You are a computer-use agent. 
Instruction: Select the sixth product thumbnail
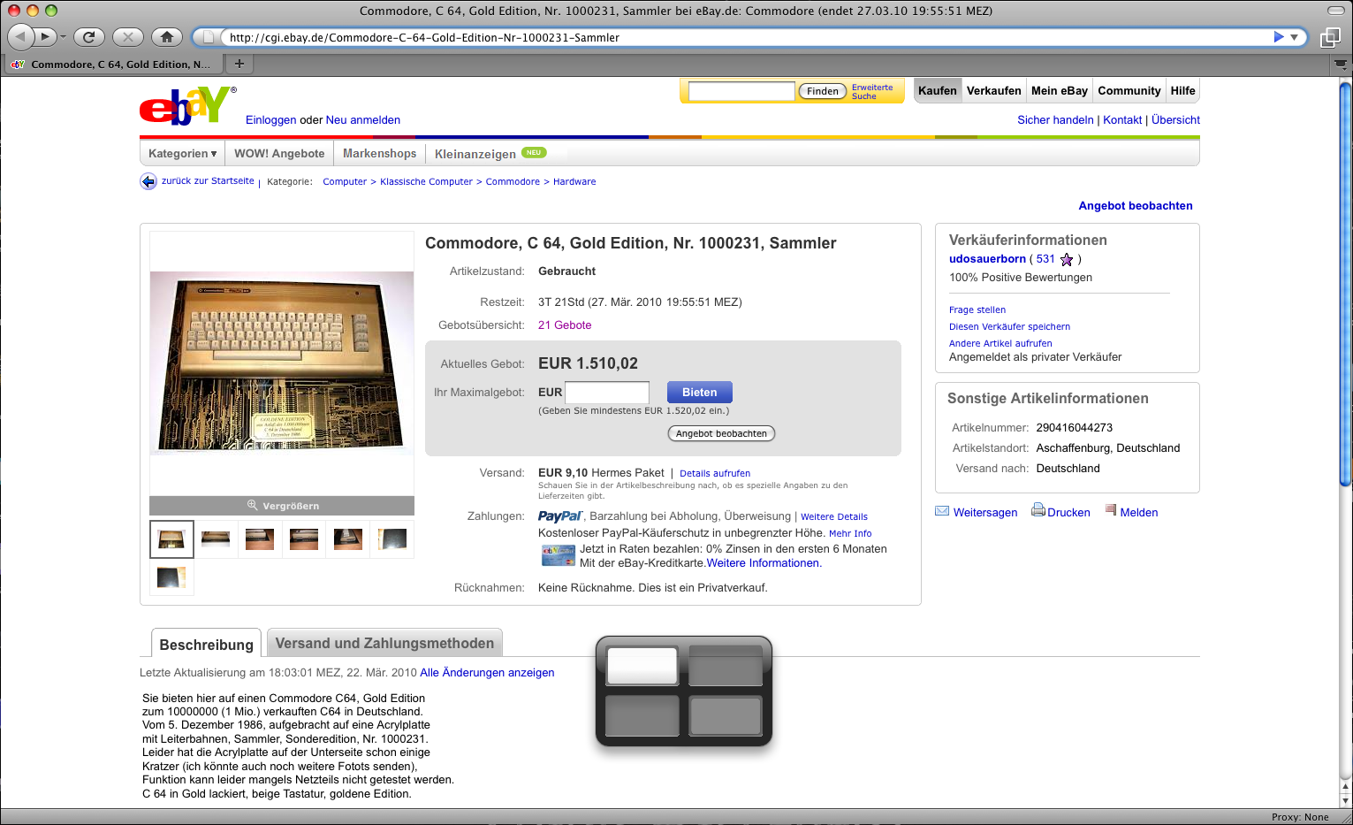392,539
